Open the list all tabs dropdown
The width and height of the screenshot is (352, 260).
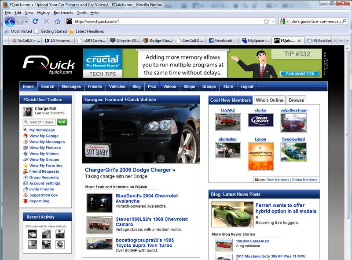347,41
